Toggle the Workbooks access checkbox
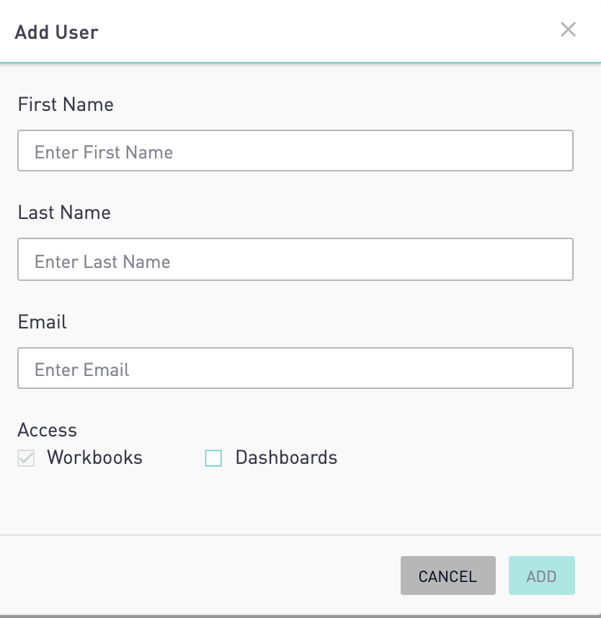The height and width of the screenshot is (618, 601). coord(26,458)
